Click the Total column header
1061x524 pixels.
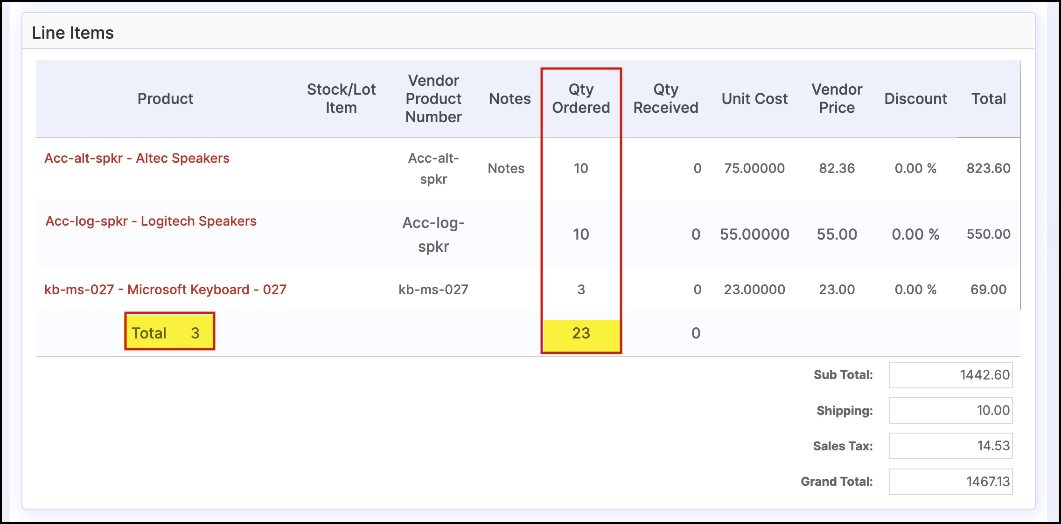point(989,99)
